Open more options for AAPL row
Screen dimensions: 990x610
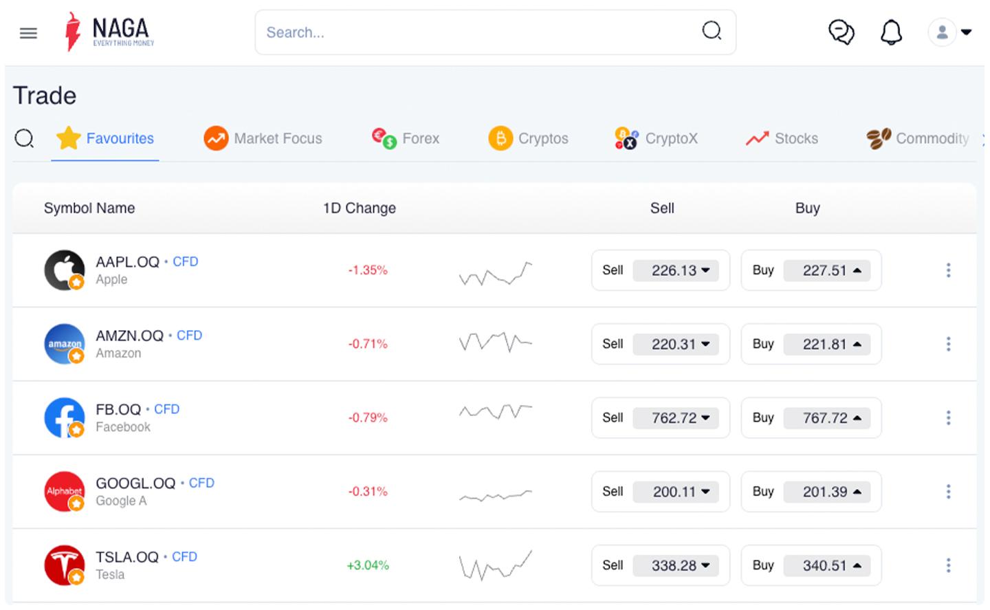(948, 270)
